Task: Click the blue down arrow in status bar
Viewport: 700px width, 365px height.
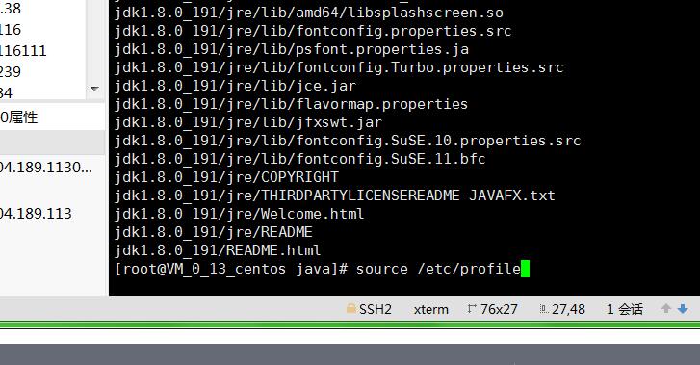Action: (683, 309)
